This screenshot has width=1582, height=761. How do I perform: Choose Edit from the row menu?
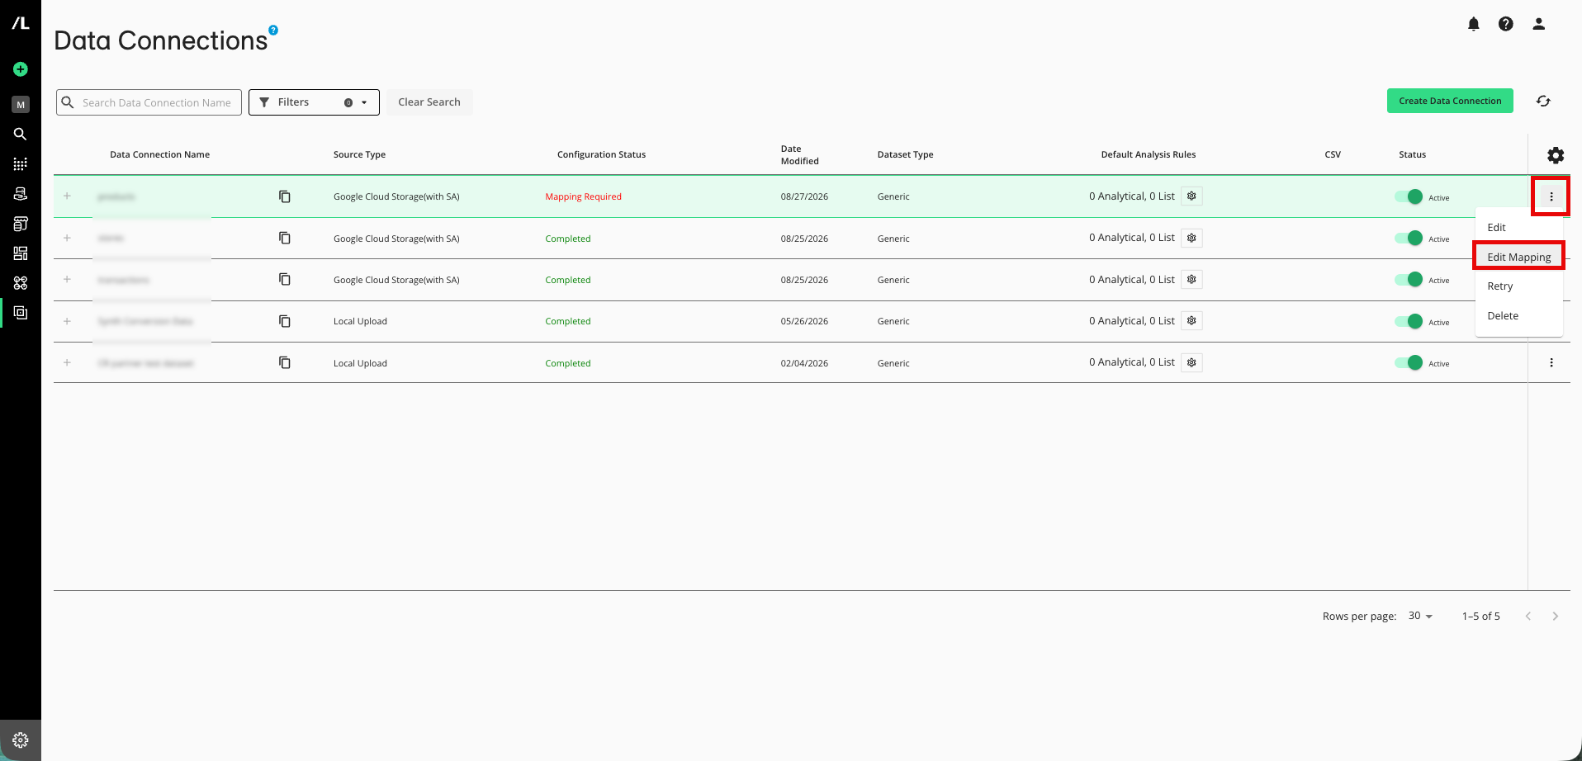click(1518, 227)
